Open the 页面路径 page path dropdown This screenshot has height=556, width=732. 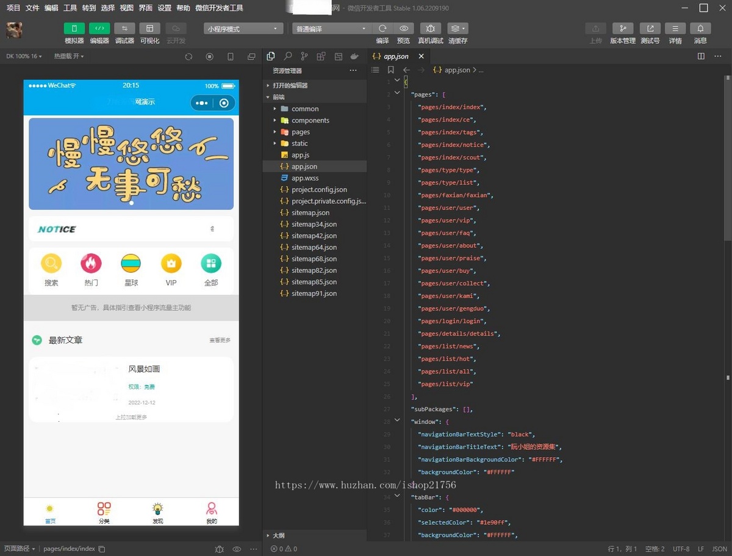(21, 549)
